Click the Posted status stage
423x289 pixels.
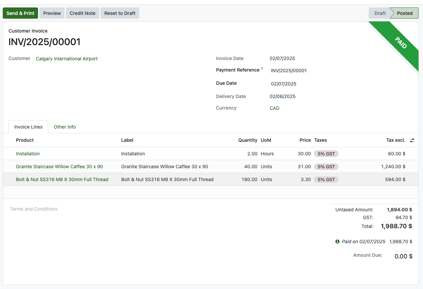(x=405, y=13)
